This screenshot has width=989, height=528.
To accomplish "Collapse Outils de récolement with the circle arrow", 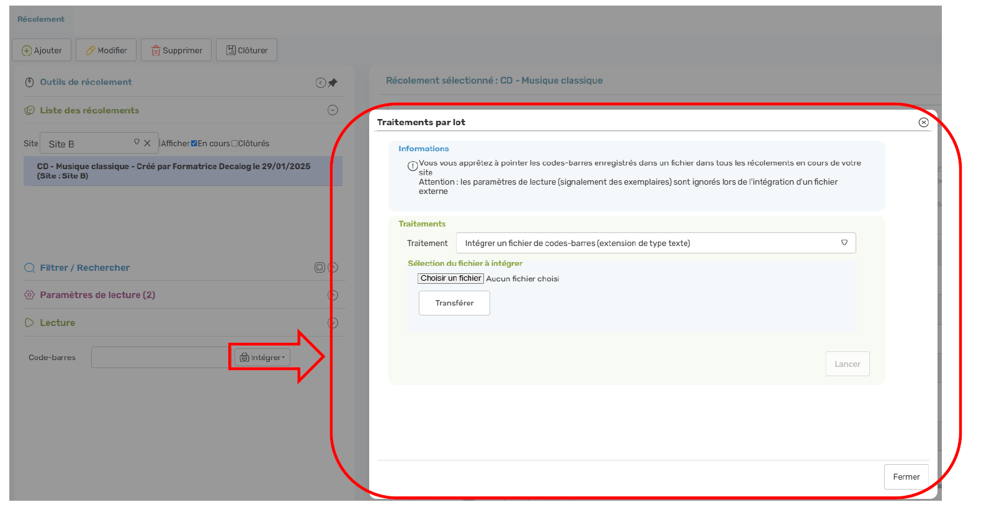I will click(x=321, y=83).
